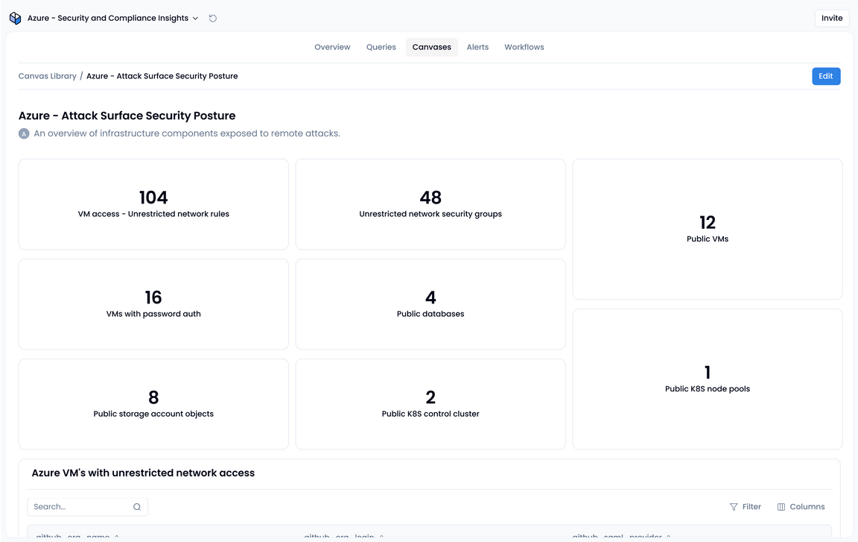
Task: Select the 4 Public databases card
Action: pyautogui.click(x=430, y=304)
